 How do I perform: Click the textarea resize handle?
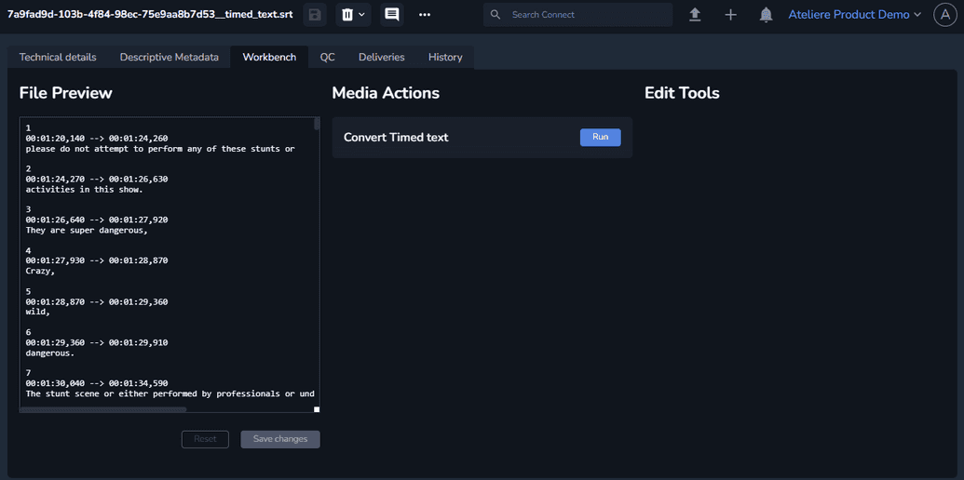[317, 409]
